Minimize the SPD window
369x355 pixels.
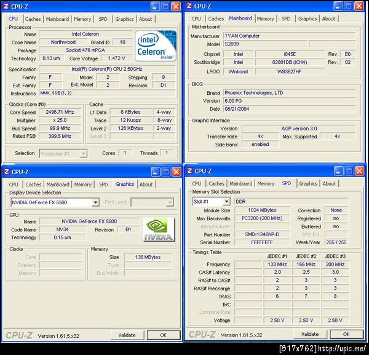(338, 171)
